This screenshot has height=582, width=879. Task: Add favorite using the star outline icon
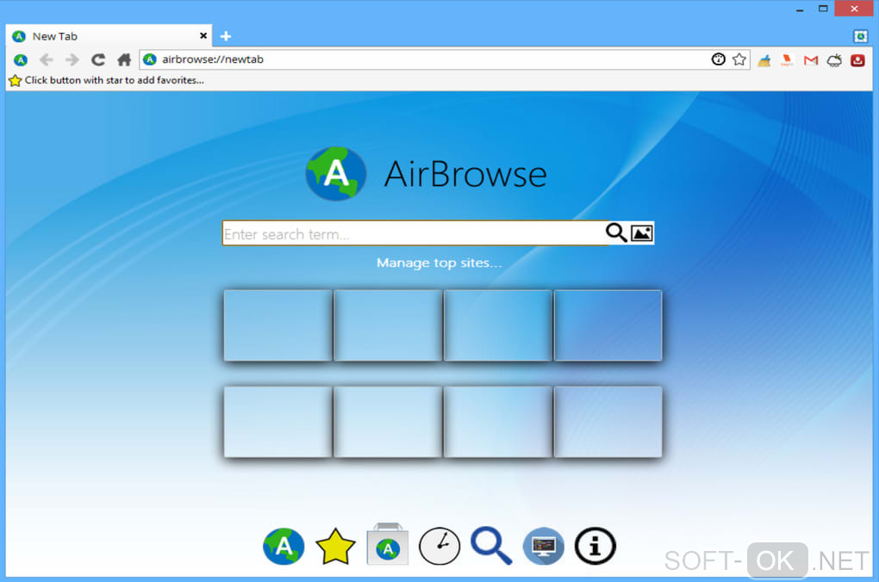tap(739, 59)
